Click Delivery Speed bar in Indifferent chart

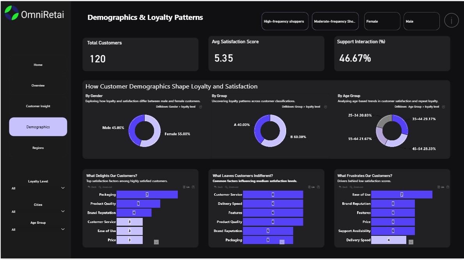point(273,203)
